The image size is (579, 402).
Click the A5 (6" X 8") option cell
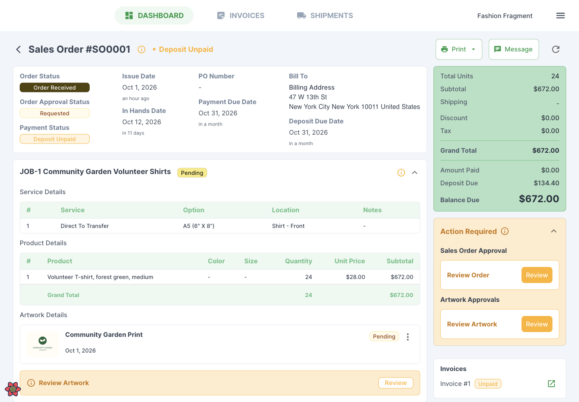click(199, 226)
